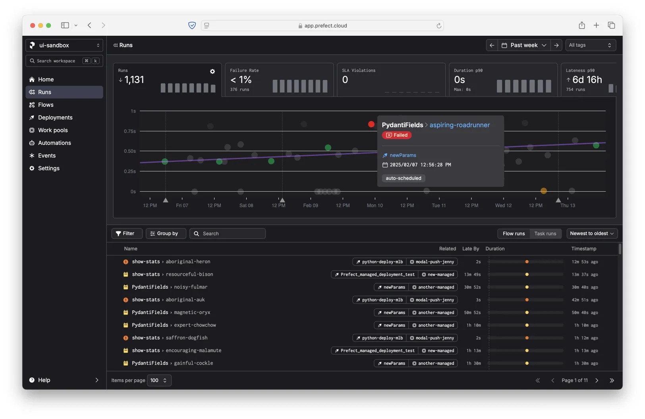Screen dimensions: 645x419
Task: Click the runs list scrollbar
Action: (620, 249)
